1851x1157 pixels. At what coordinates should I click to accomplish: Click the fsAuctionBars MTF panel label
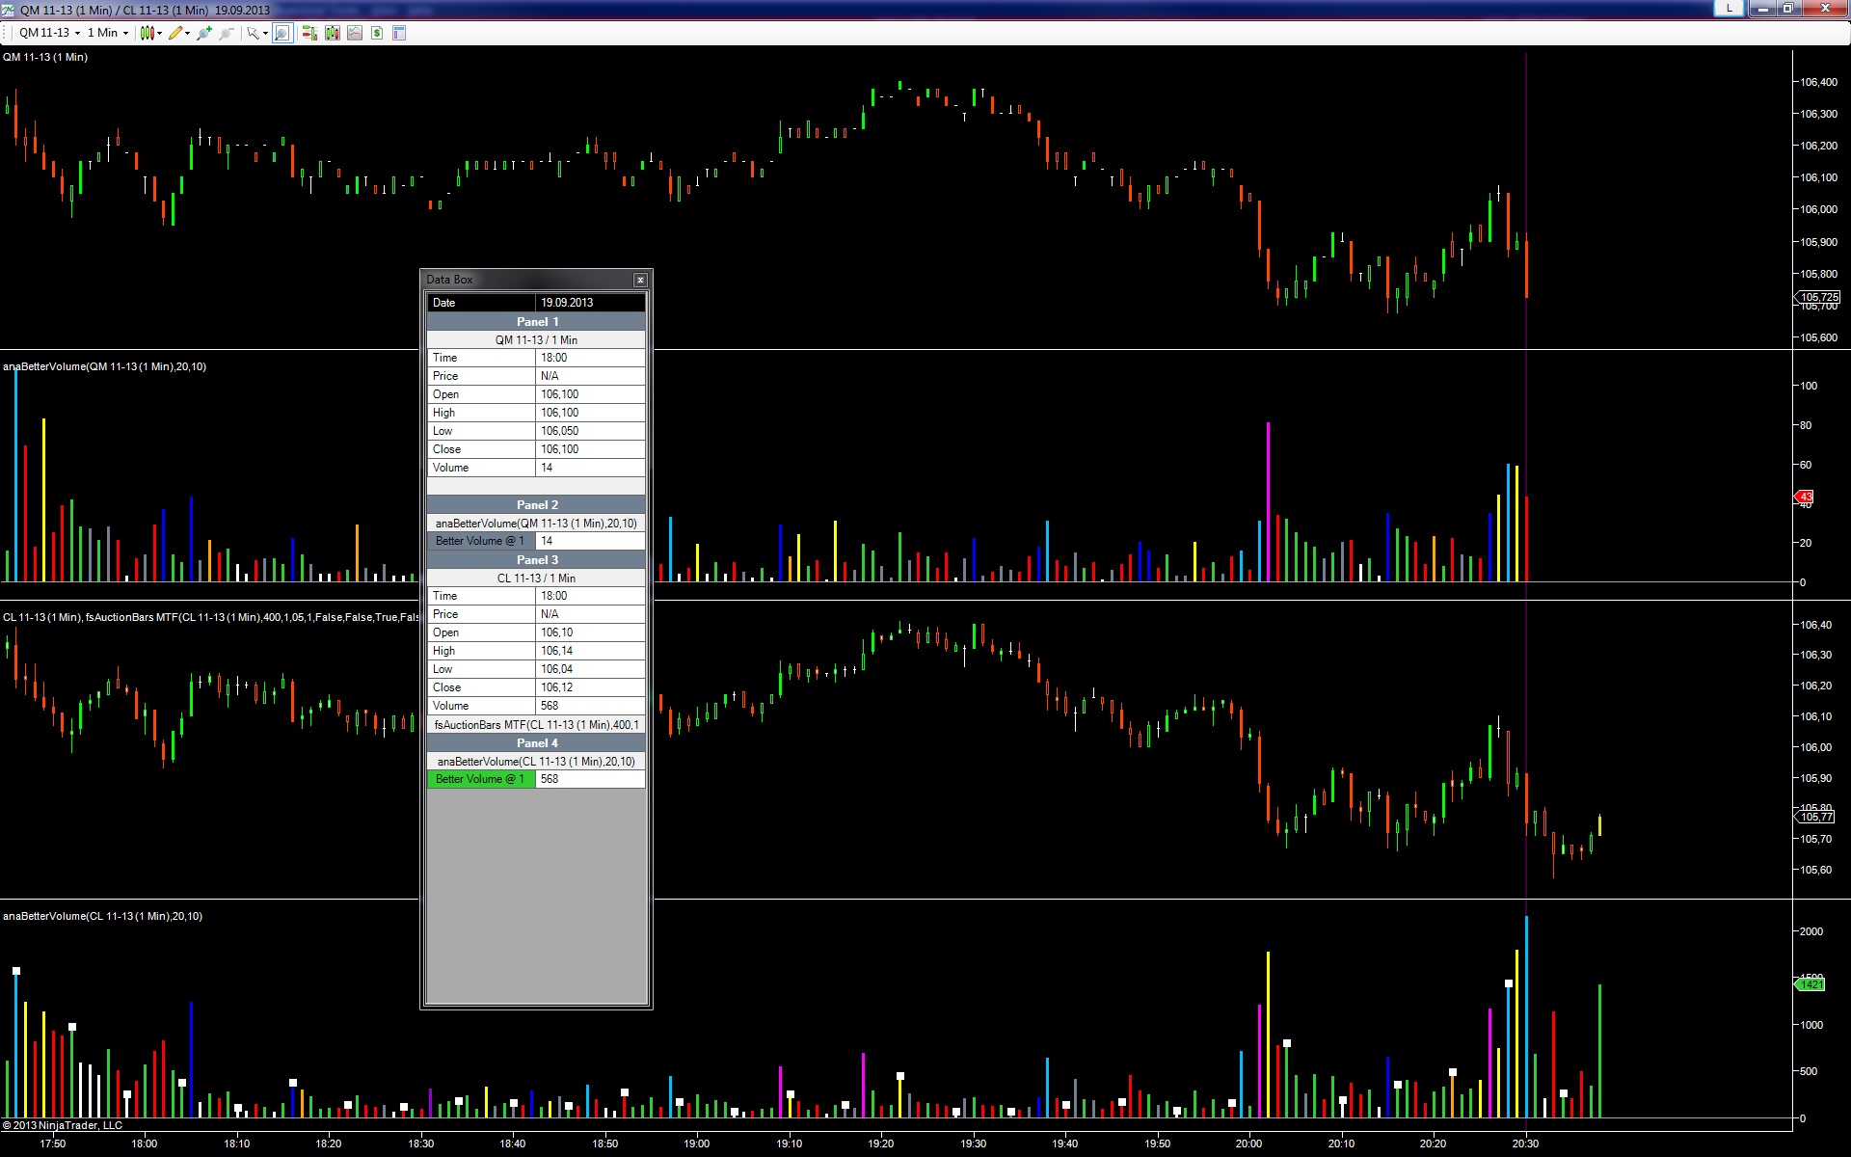210,617
